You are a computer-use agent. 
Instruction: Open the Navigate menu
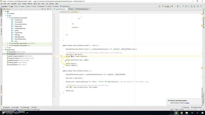click(14, 4)
